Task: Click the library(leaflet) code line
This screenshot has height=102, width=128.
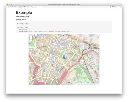Action: click(24, 24)
